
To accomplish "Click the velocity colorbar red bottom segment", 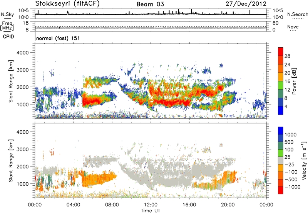I will coord(281,190).
